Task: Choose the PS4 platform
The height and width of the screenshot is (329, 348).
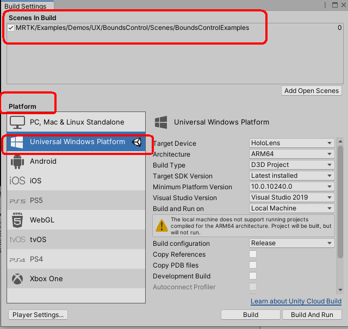Action: (76, 259)
